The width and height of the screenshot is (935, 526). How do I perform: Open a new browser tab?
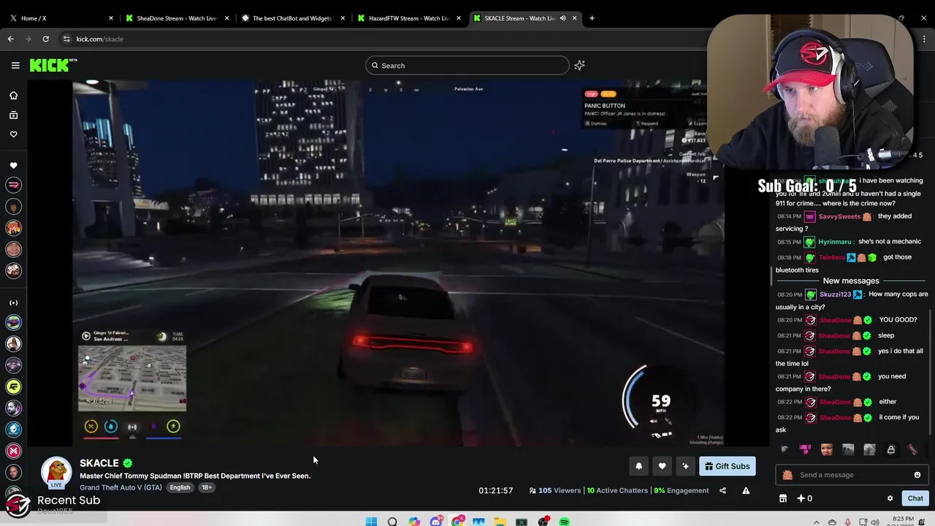tap(592, 18)
